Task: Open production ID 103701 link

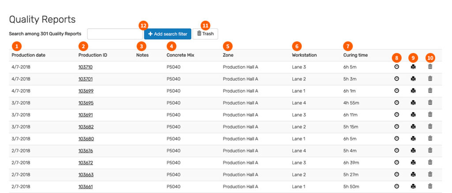Action: tap(85, 79)
